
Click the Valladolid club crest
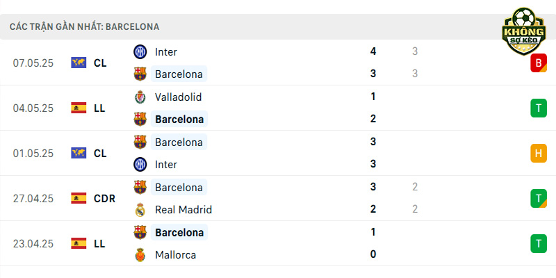140,97
